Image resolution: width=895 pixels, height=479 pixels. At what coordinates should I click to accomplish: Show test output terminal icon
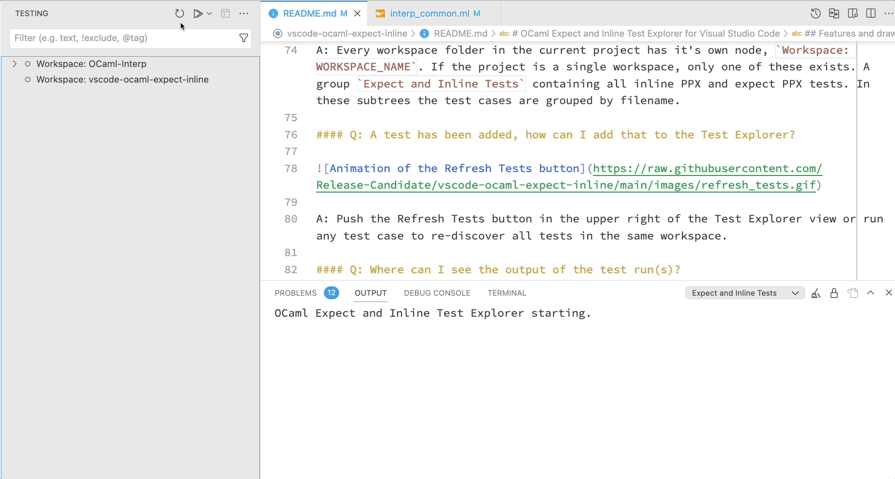click(x=225, y=14)
